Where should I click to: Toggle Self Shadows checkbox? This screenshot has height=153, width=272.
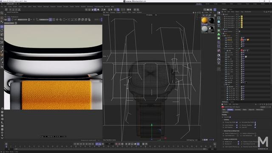click(x=237, y=127)
